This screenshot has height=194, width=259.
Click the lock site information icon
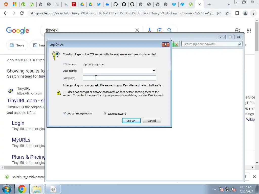point(32,13)
